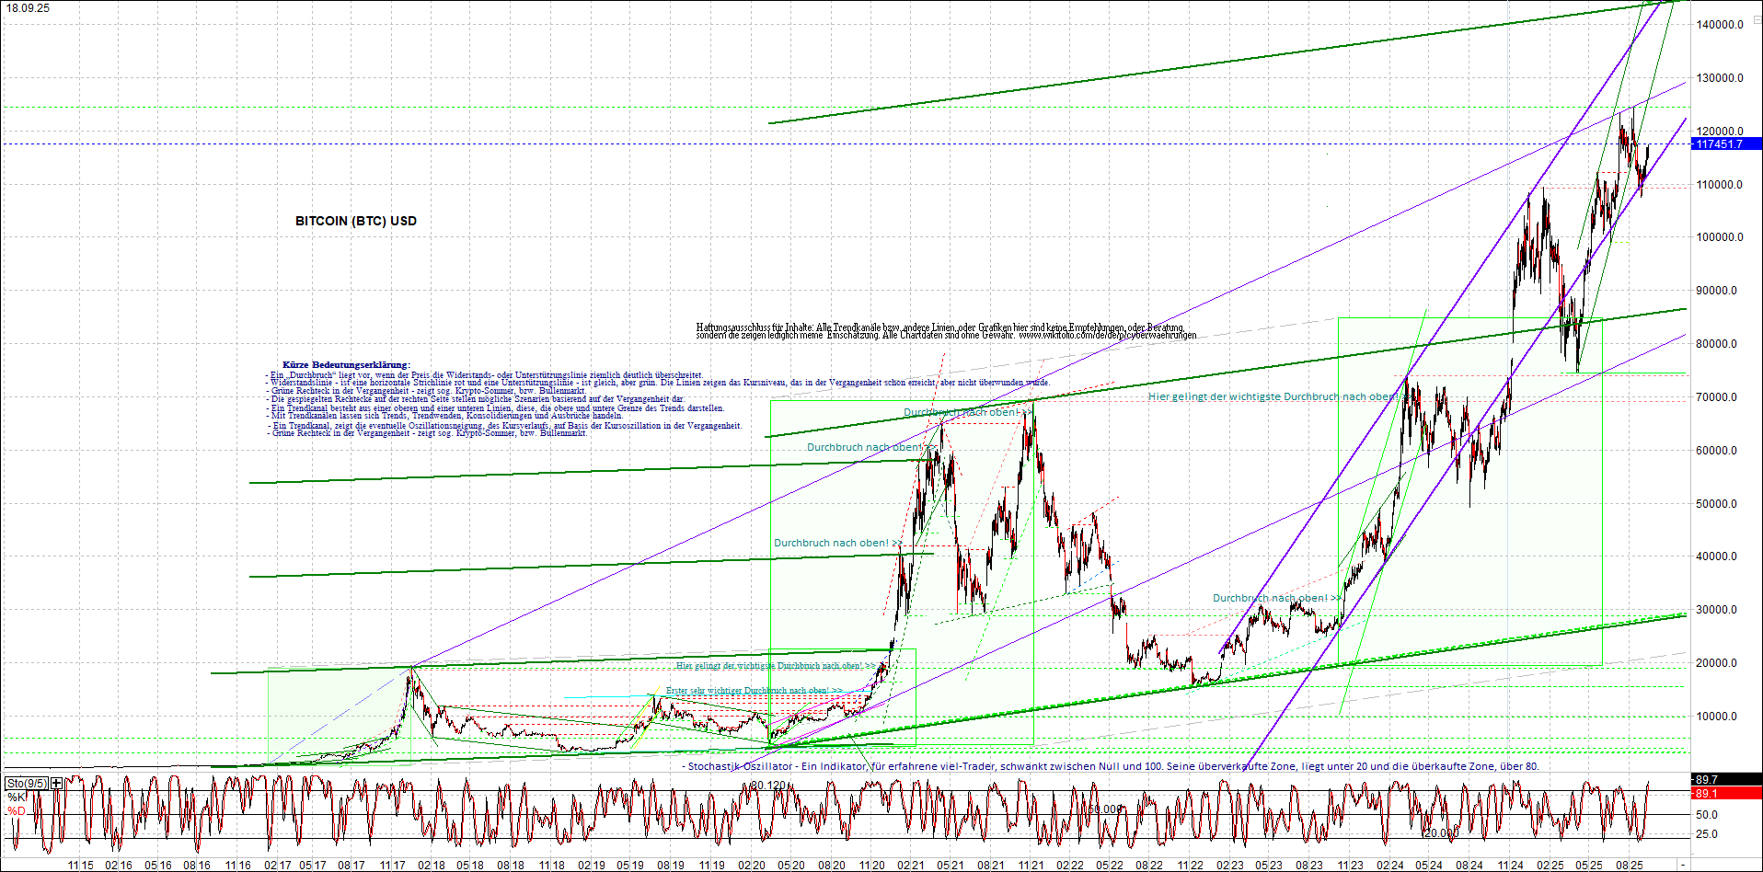1763x872 pixels.
Task: Click the 'Erster sehr wichtiger Durchbruch' annotation
Action: tap(754, 691)
